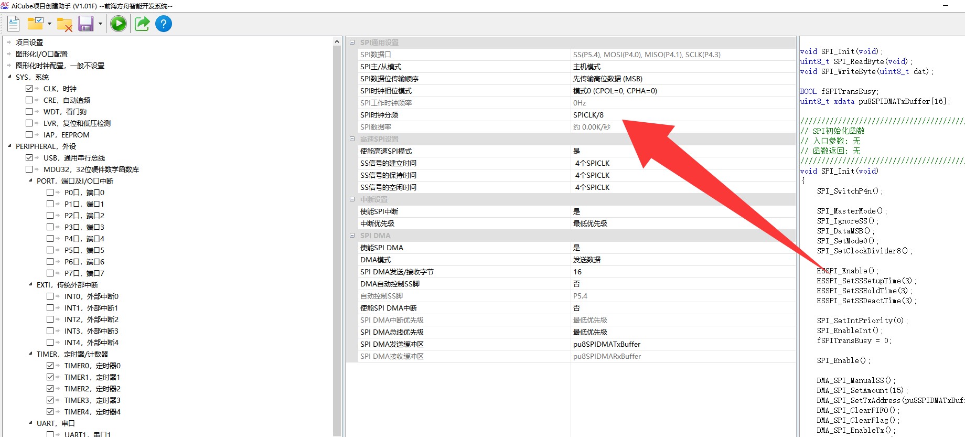Click the purple floppy disk save icon
Viewport: 965px width, 437px height.
pyautogui.click(x=85, y=24)
